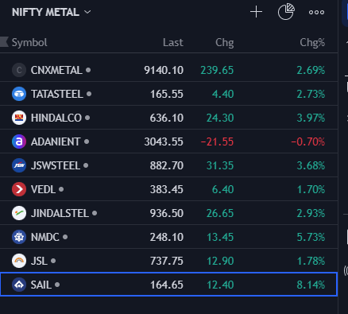This screenshot has height=314, width=348.
Task: Click VEDL percent change 1.70%
Action: pos(311,189)
